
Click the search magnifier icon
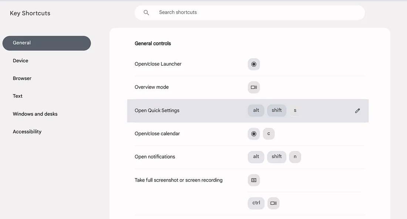tap(147, 13)
